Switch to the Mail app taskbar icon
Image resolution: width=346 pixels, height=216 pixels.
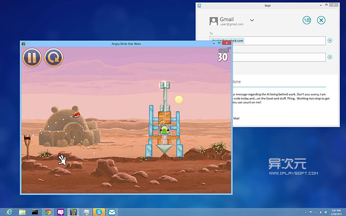(112, 212)
